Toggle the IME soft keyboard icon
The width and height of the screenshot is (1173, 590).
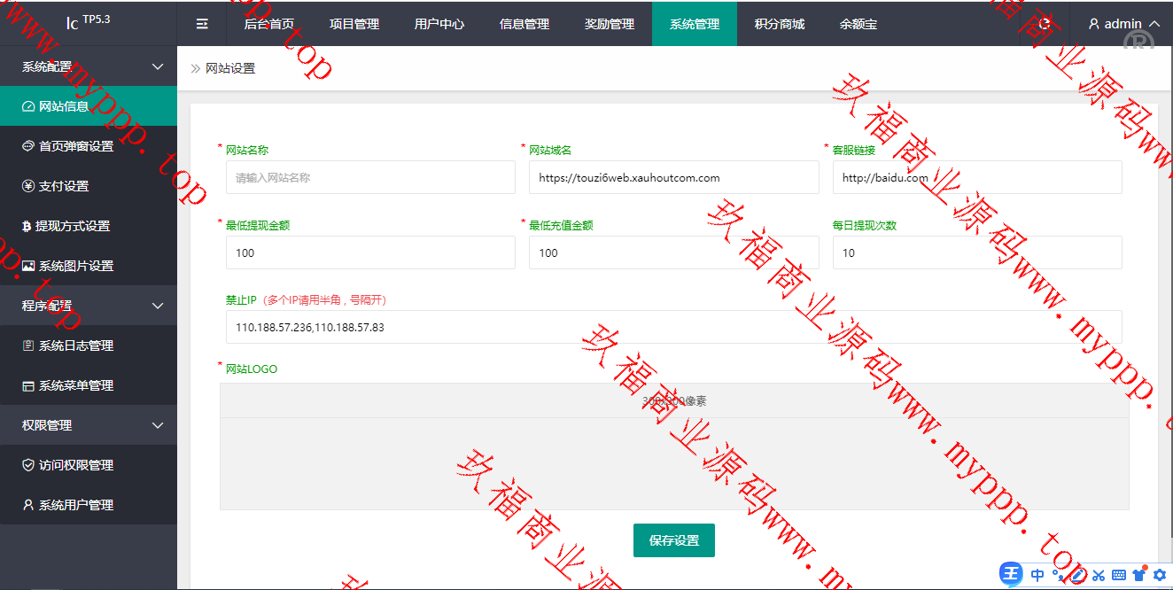(1119, 575)
